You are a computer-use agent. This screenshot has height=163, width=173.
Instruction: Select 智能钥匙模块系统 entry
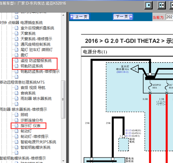(36, 147)
